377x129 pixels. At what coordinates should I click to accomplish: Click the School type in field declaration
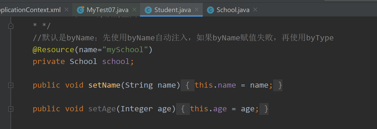click(83, 61)
